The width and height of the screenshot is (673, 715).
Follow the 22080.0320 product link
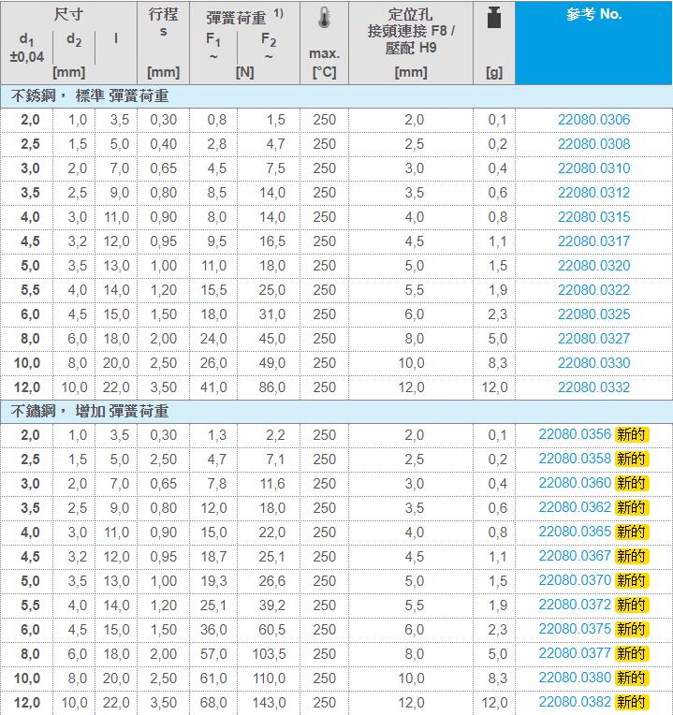[593, 266]
